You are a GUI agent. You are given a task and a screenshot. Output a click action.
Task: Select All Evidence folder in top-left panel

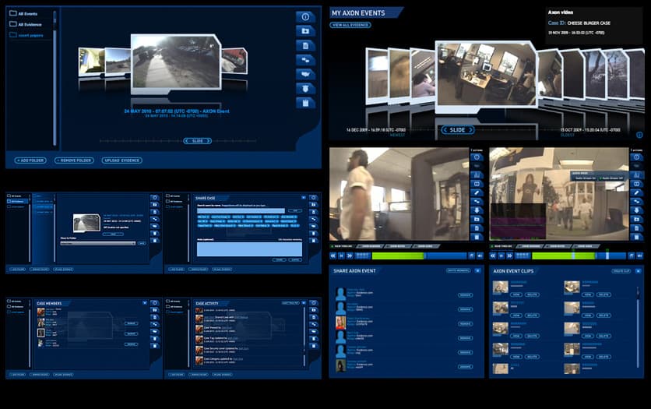pyautogui.click(x=26, y=24)
